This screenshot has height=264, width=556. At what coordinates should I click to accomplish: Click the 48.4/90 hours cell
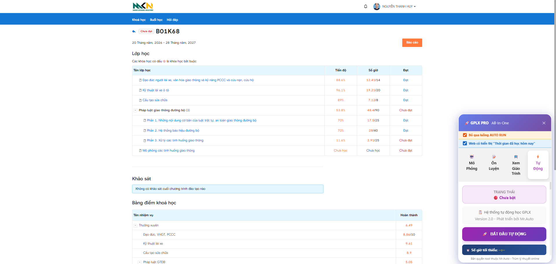373,110
